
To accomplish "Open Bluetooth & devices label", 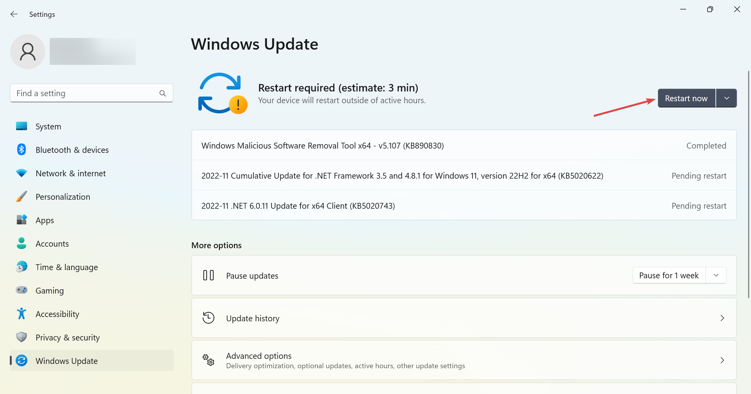I will click(72, 150).
